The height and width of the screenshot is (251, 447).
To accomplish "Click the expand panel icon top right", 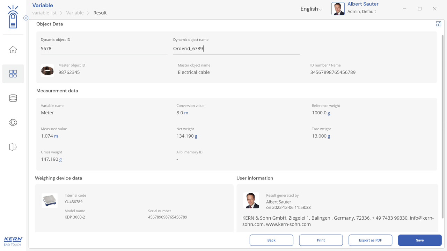I will 438,24.
